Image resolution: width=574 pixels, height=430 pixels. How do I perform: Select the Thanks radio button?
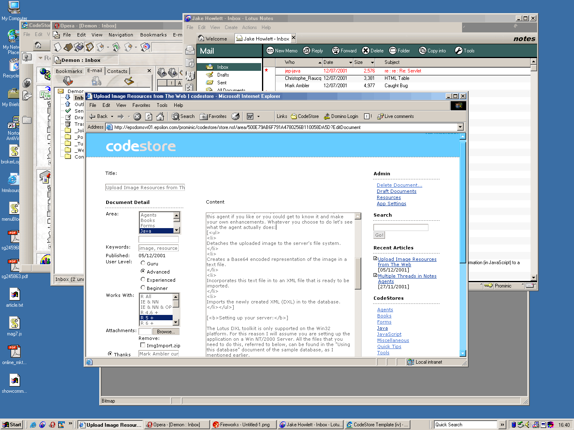[110, 354]
